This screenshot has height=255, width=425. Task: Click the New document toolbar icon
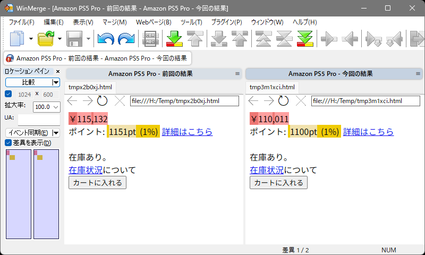[17, 38]
